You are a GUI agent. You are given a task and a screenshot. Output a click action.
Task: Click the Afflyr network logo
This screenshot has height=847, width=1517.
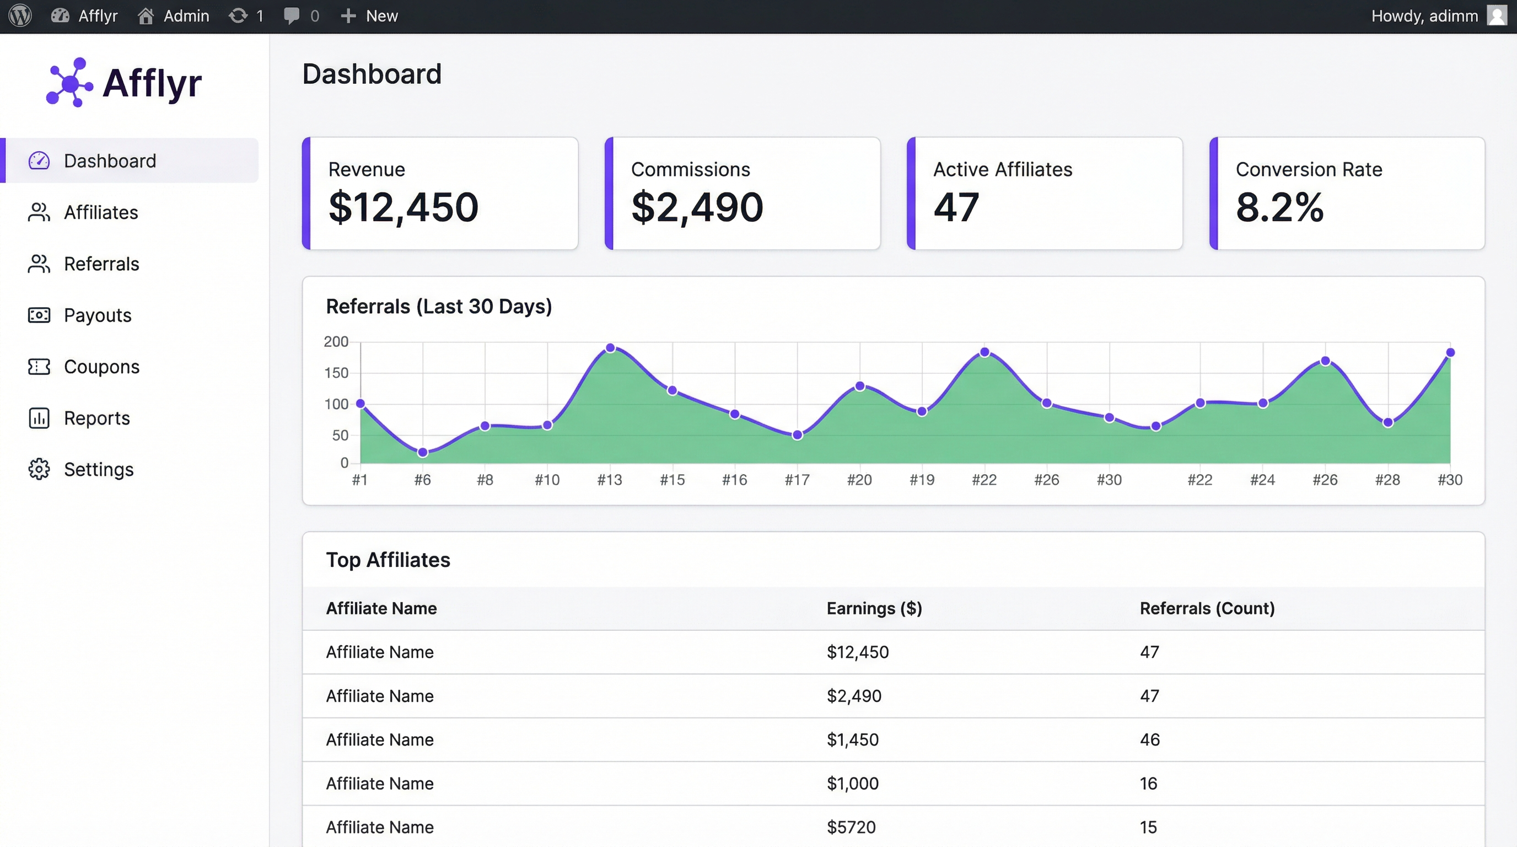pos(69,83)
